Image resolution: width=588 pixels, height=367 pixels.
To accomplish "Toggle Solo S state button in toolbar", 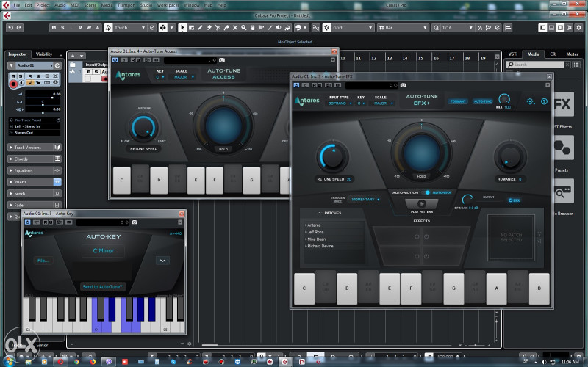I will pyautogui.click(x=62, y=28).
